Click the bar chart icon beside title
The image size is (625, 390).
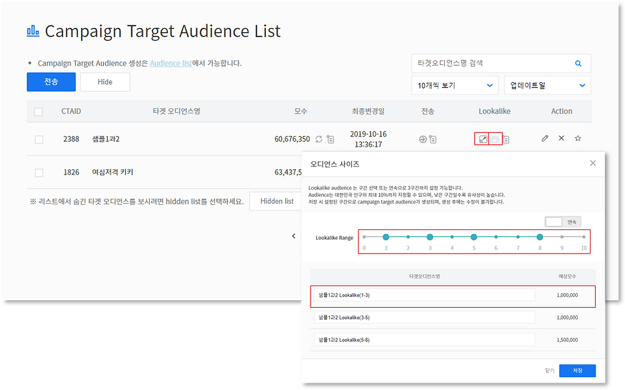coord(33,31)
